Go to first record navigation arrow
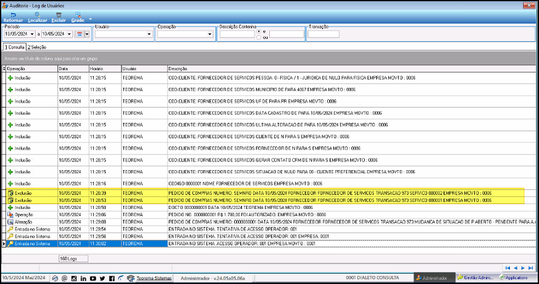Viewport: 539px width, 284px height. coord(508,268)
